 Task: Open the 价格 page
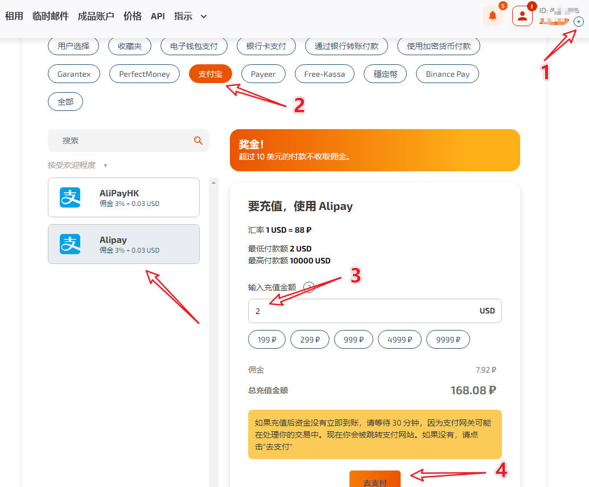coord(133,16)
